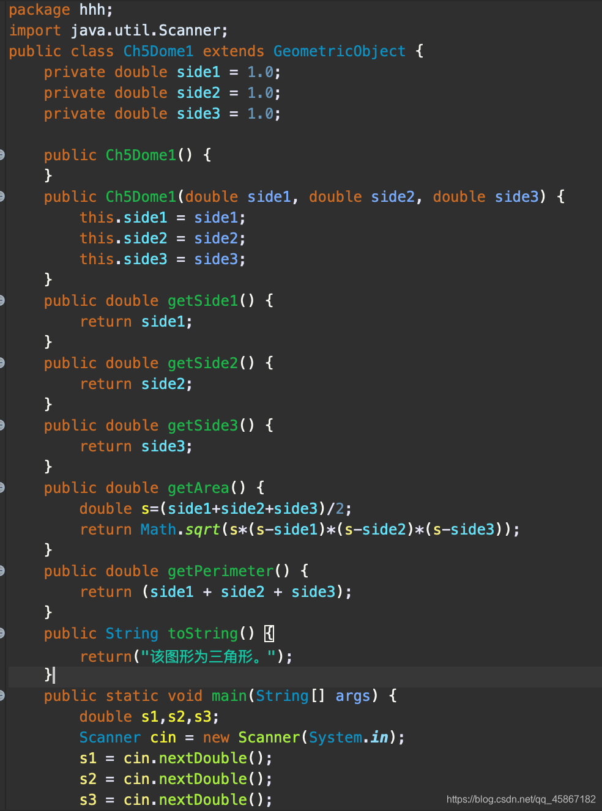The height and width of the screenshot is (811, 602).
Task: Click the 'getSide2' method name
Action: tap(203, 363)
